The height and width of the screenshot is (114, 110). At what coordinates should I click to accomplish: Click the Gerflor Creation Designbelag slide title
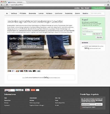24,39
